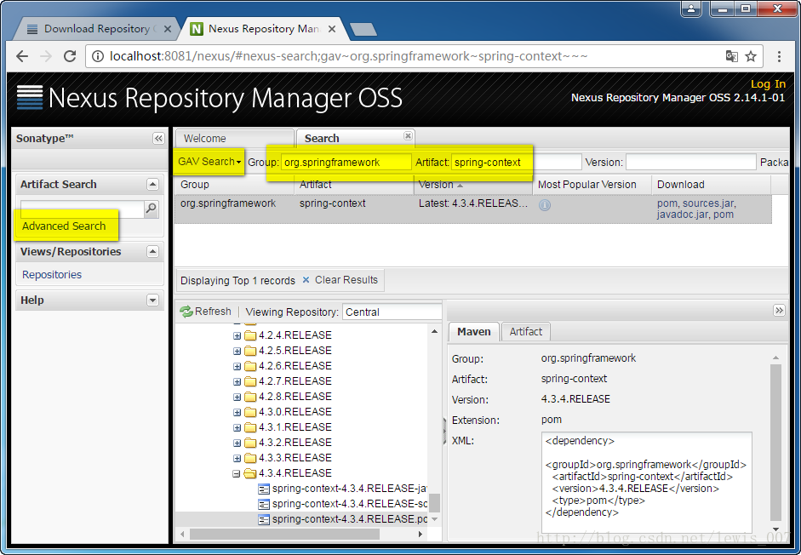Open the Maven details tab
This screenshot has height=555, width=801.
tap(473, 332)
